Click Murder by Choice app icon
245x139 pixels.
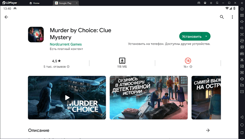36,34
